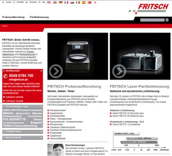Click the Messen tag
The image size is (172, 156).
(37, 113)
